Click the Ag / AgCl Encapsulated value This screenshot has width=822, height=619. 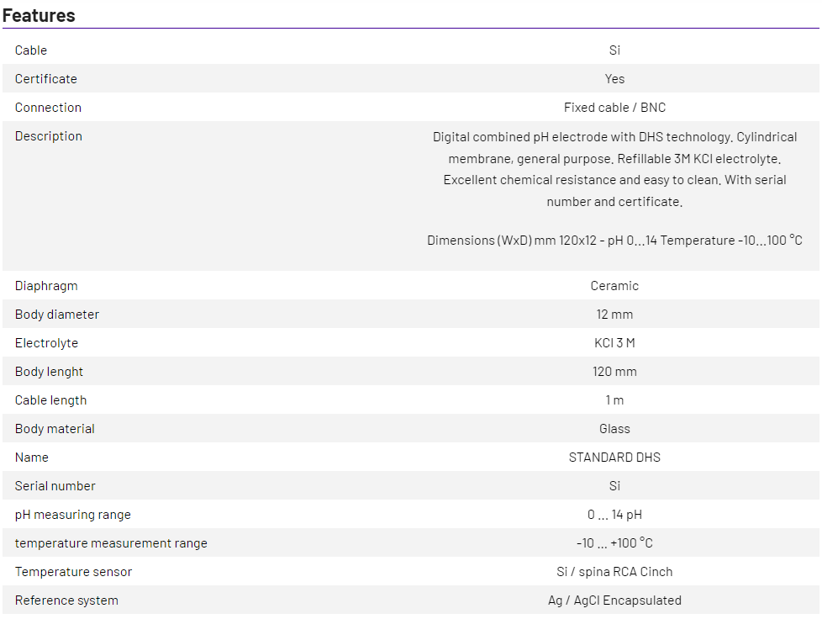(614, 600)
